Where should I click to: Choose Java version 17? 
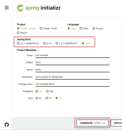[59, 98]
